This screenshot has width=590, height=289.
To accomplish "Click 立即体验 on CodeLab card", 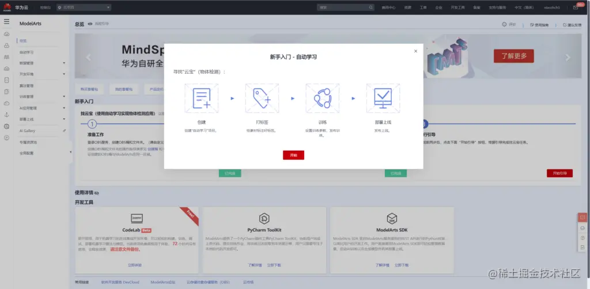I will [135, 265].
